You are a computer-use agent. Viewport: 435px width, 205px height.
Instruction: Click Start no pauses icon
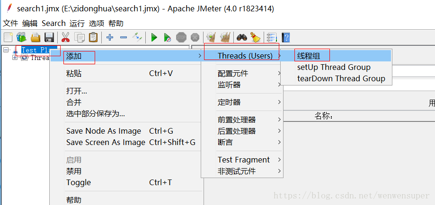coord(167,37)
